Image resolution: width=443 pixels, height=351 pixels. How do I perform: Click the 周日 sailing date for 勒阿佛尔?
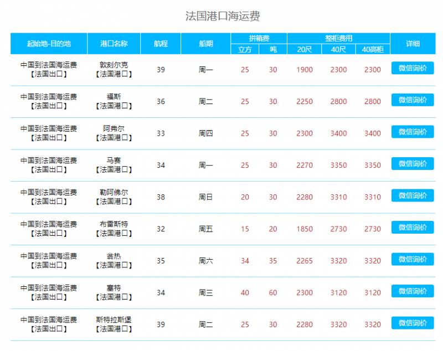(x=204, y=195)
